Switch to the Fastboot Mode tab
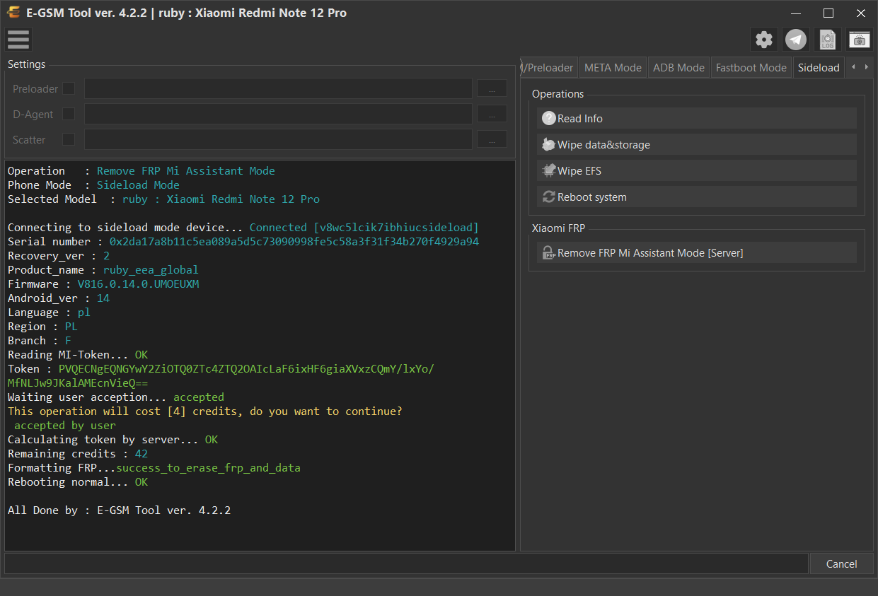The height and width of the screenshot is (596, 878). (x=751, y=68)
